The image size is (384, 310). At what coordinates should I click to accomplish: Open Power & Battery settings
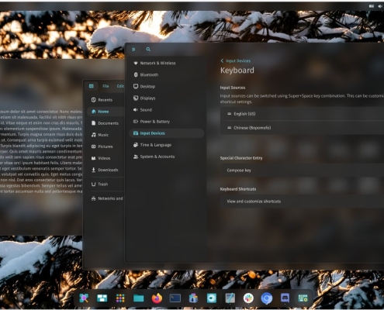pyautogui.click(x=166, y=122)
